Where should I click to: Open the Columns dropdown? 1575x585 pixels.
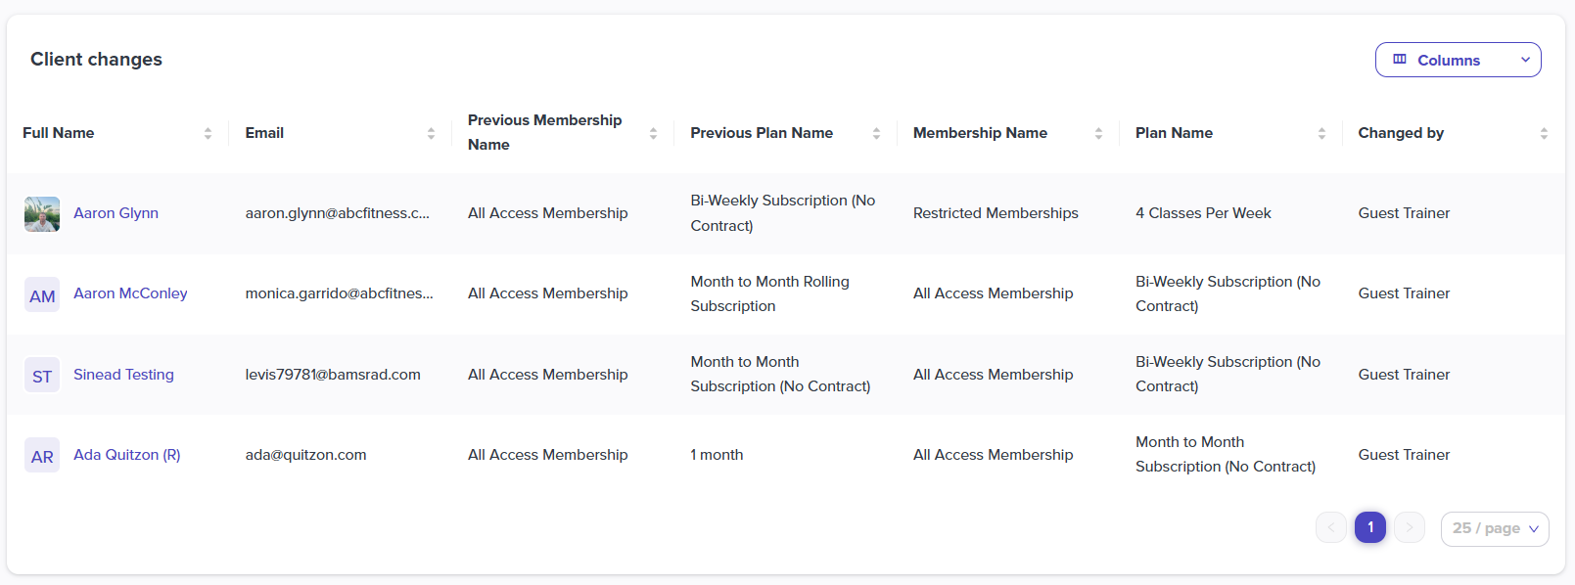1458,60
